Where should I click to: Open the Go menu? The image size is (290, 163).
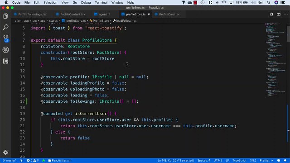pos(75,2)
